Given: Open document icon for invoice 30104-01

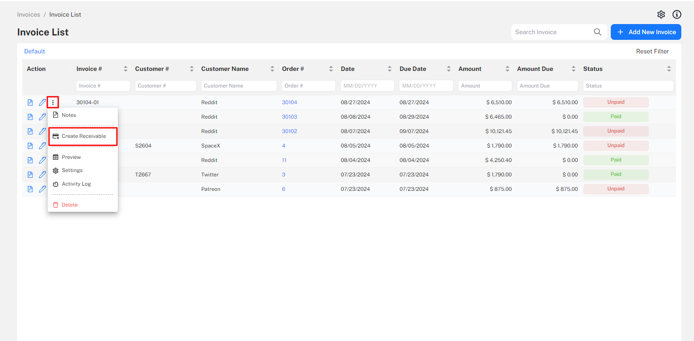Looking at the screenshot, I should [x=30, y=102].
